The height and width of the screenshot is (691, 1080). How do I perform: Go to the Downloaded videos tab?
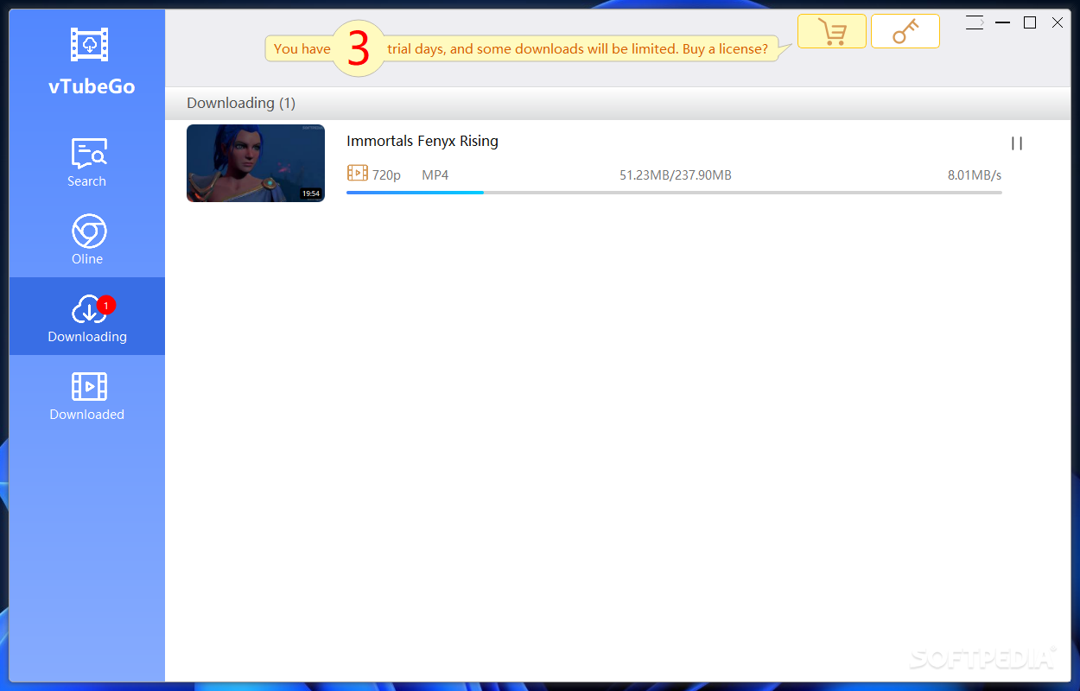click(x=87, y=395)
